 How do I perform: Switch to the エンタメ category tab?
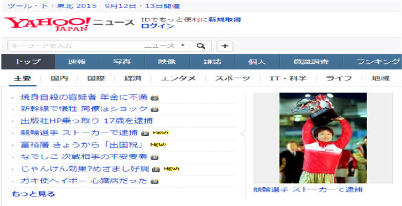pyautogui.click(x=178, y=78)
